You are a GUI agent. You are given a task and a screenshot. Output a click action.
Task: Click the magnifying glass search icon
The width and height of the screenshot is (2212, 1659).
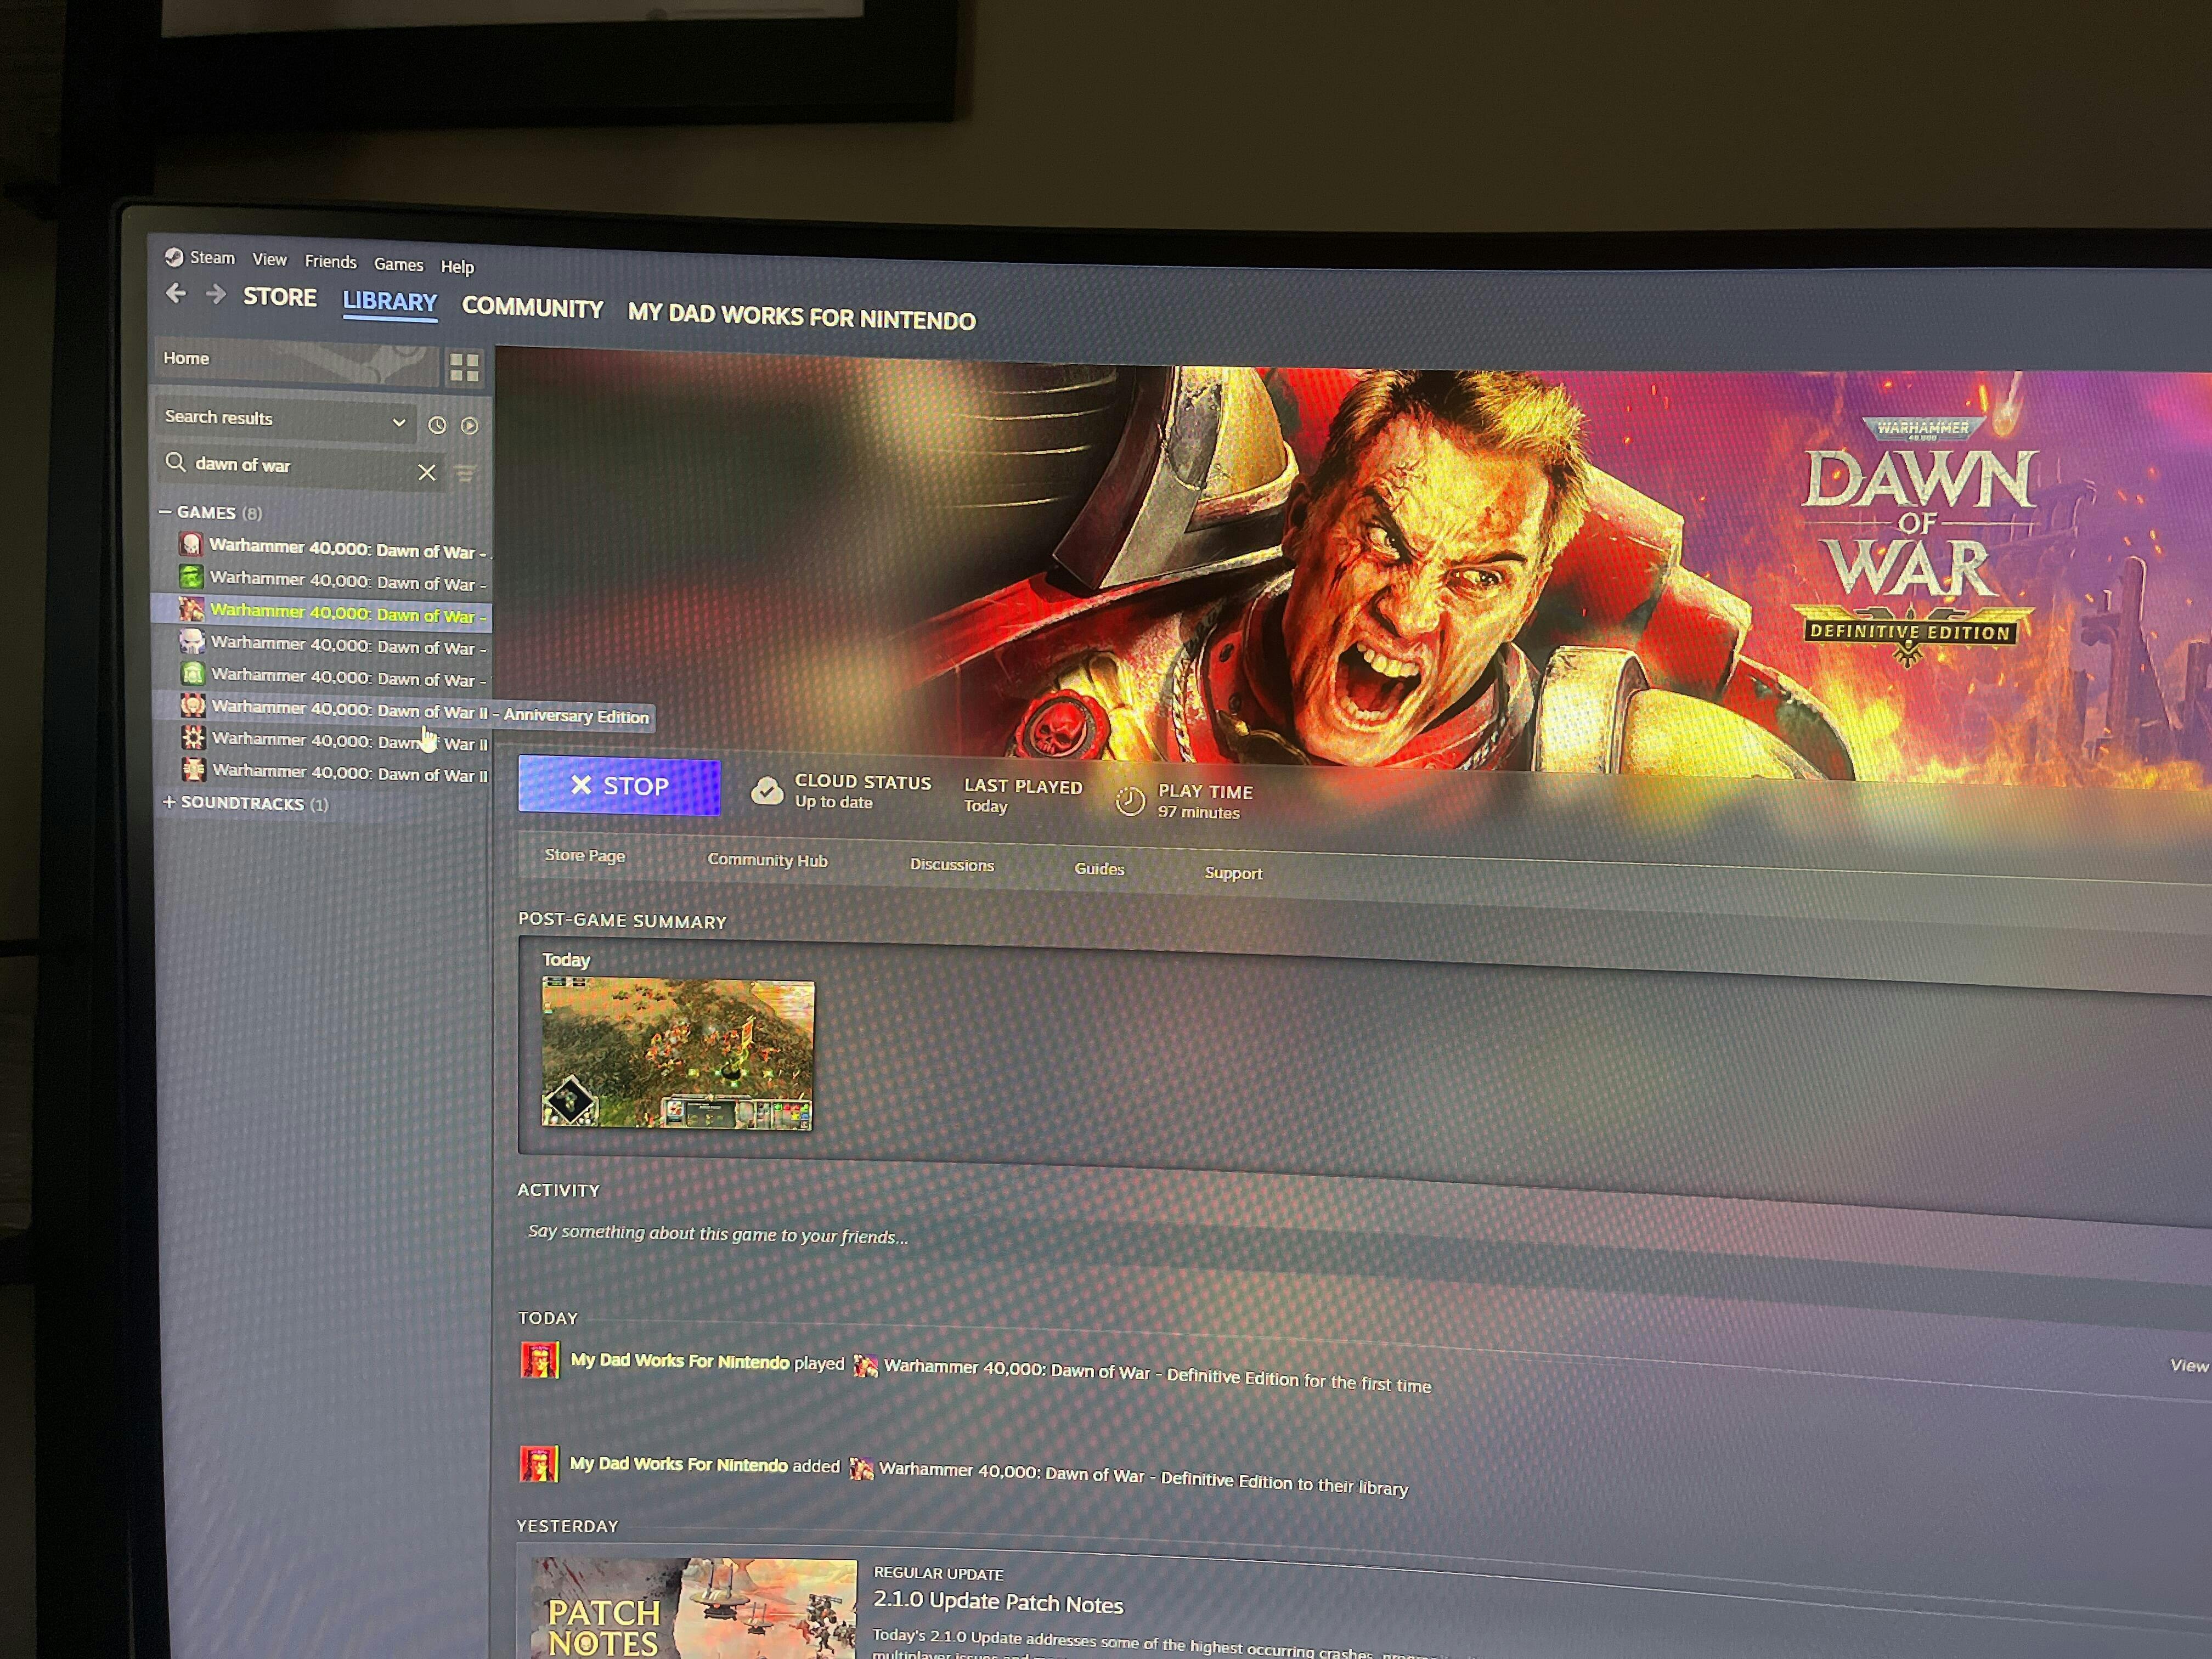(x=176, y=462)
